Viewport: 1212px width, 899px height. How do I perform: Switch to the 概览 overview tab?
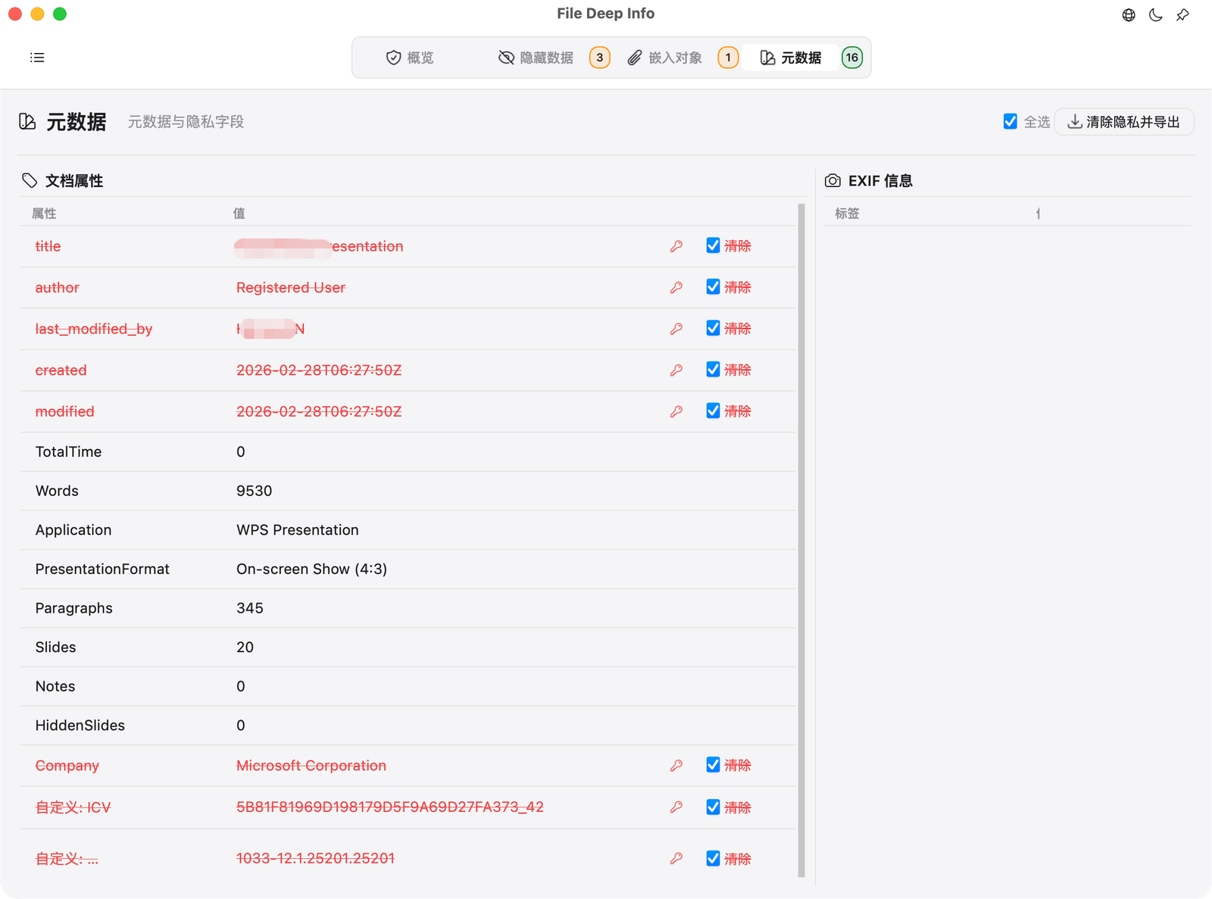(x=410, y=58)
